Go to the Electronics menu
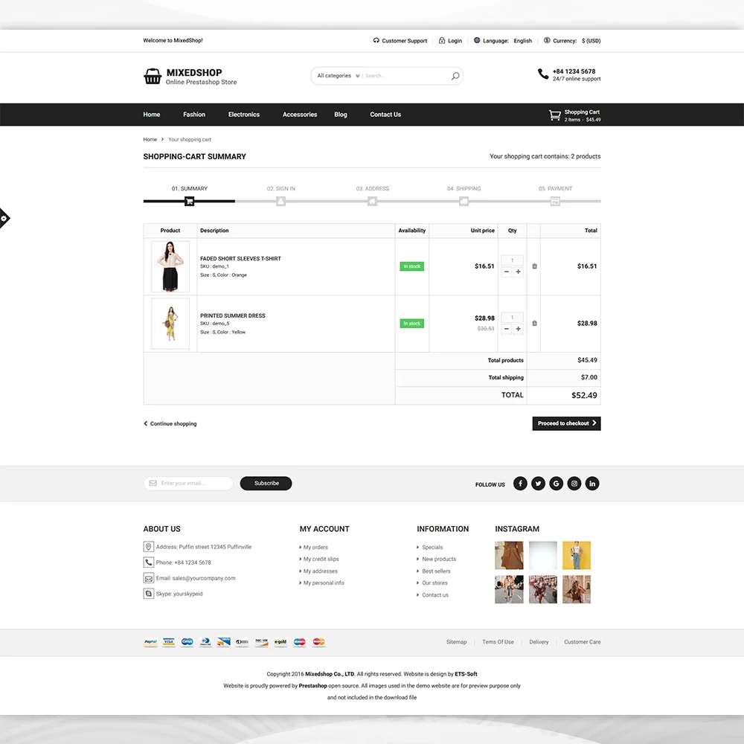This screenshot has width=744, height=744. click(x=244, y=115)
